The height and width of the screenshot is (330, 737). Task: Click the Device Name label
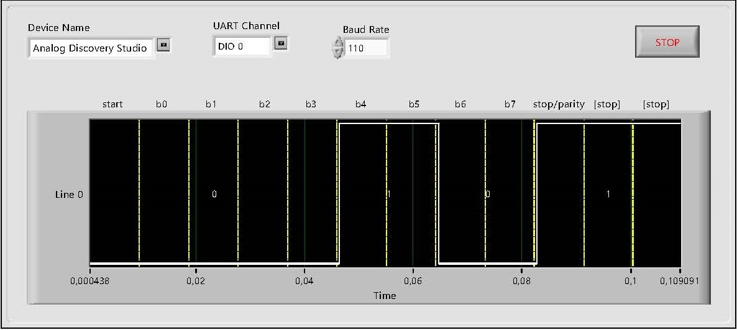click(59, 28)
